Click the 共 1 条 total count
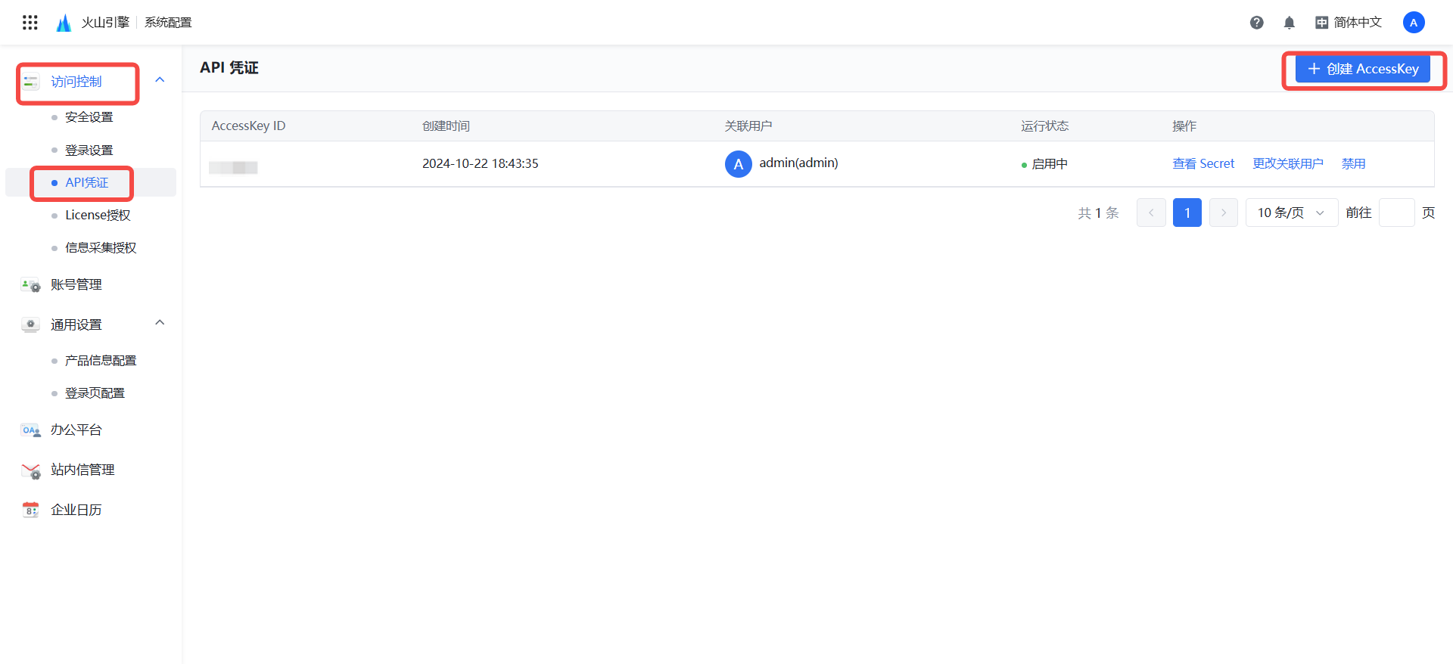 [x=1098, y=213]
